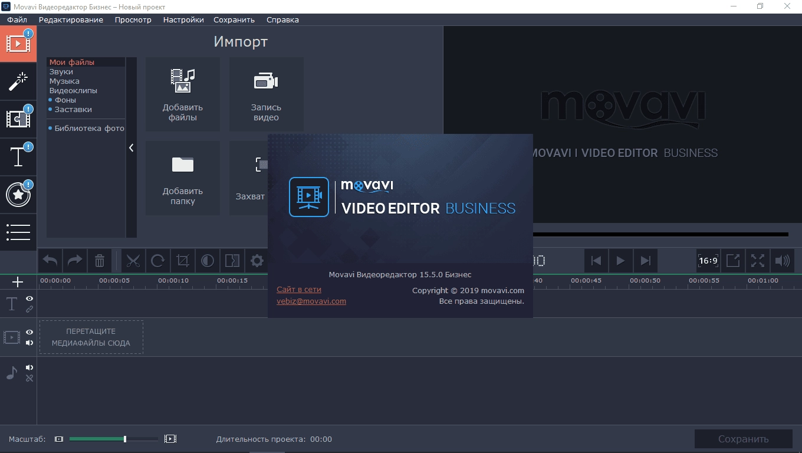This screenshot has height=453, width=802.
Task: Select Заставки in category list
Action: 73,109
